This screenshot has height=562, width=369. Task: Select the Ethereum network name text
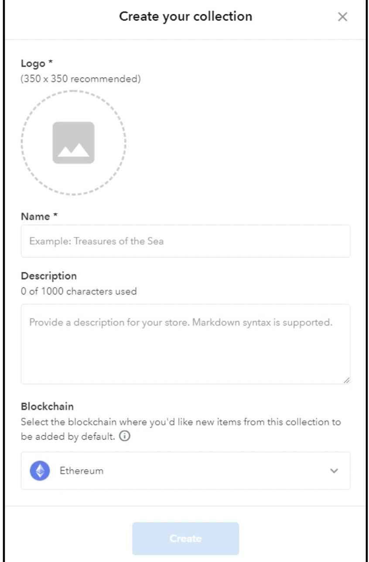tap(82, 471)
